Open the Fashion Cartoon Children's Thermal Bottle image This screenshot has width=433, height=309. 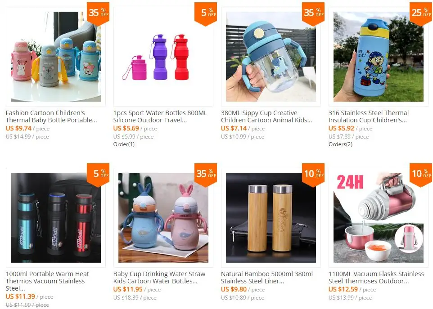pos(55,57)
